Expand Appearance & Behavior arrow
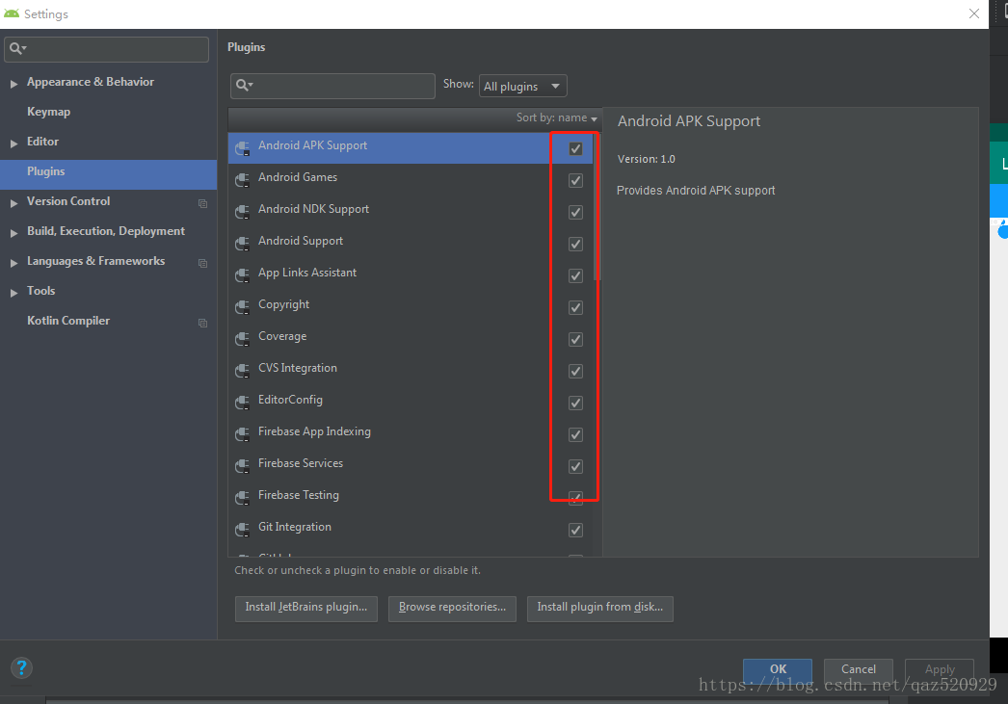1008x704 pixels. point(13,84)
